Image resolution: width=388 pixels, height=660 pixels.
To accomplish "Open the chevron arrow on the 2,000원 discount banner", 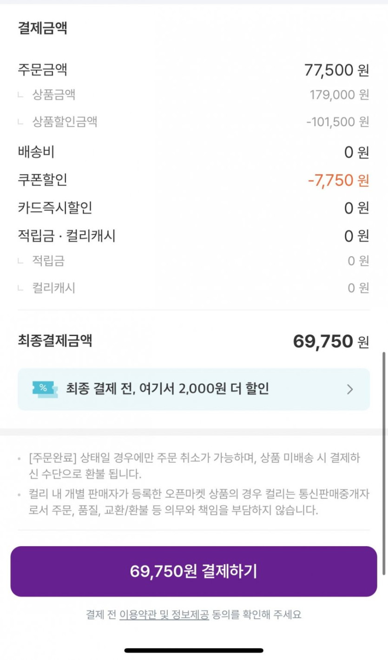I will (x=350, y=389).
